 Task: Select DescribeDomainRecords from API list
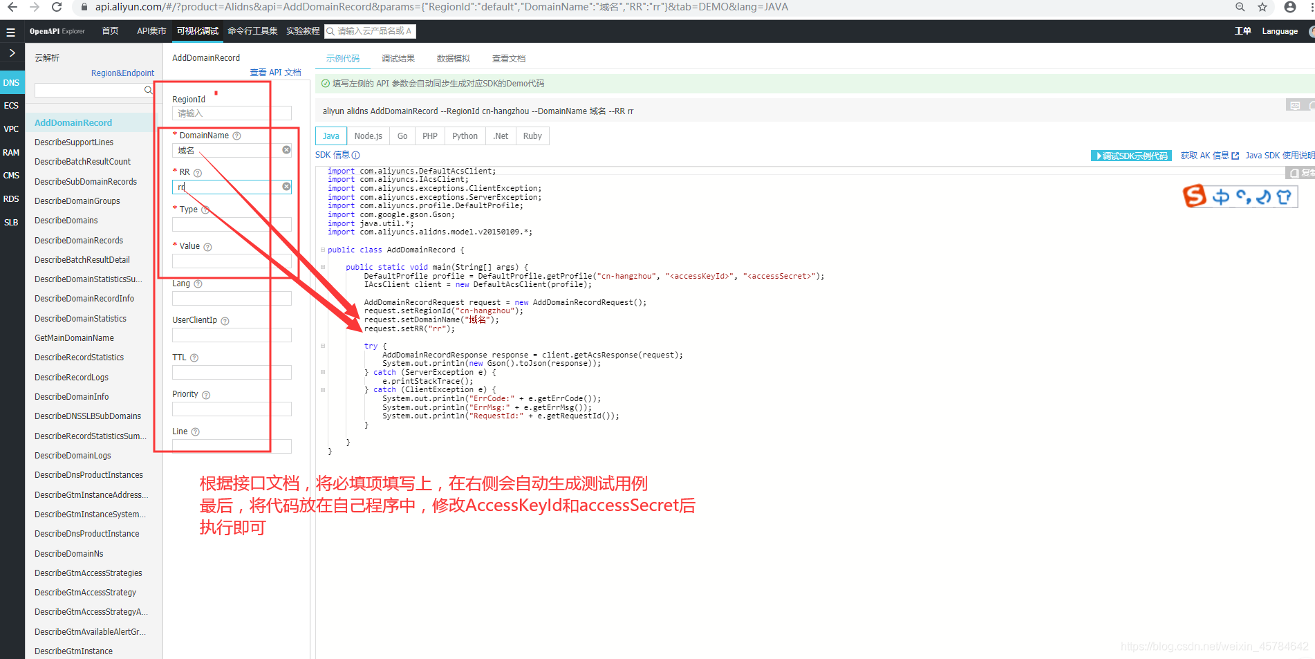click(79, 241)
